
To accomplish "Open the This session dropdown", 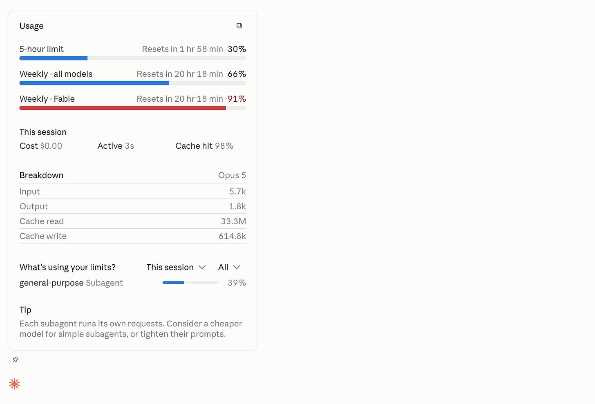I will click(176, 267).
